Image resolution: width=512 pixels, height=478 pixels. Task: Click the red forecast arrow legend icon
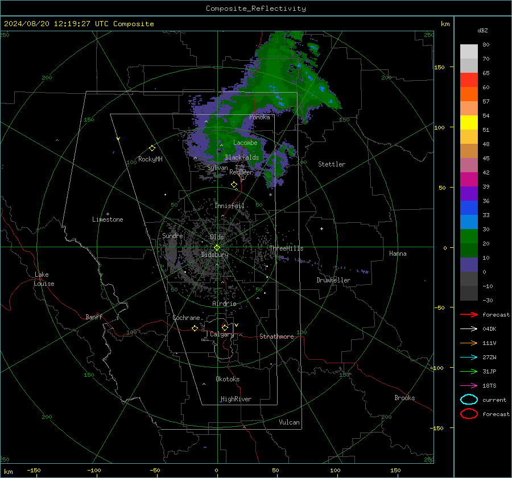[x=469, y=314]
